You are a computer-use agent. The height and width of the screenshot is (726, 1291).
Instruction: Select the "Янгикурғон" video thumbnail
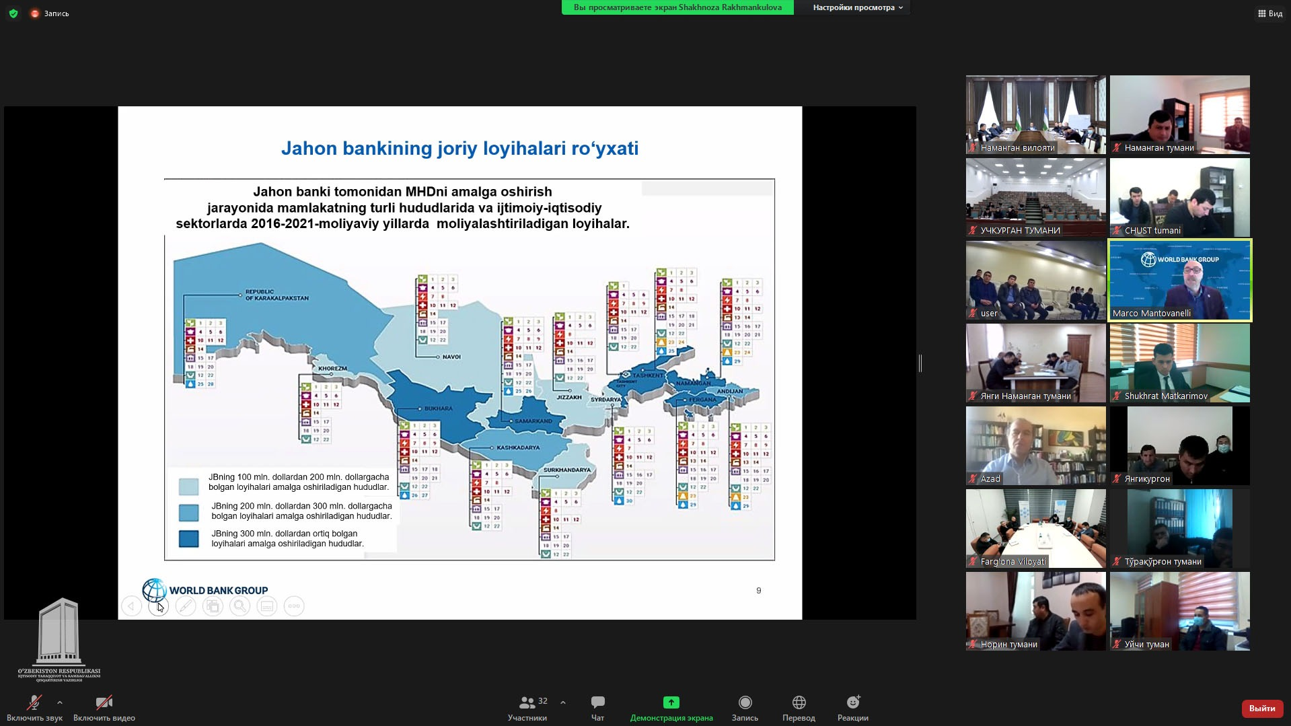tap(1180, 445)
